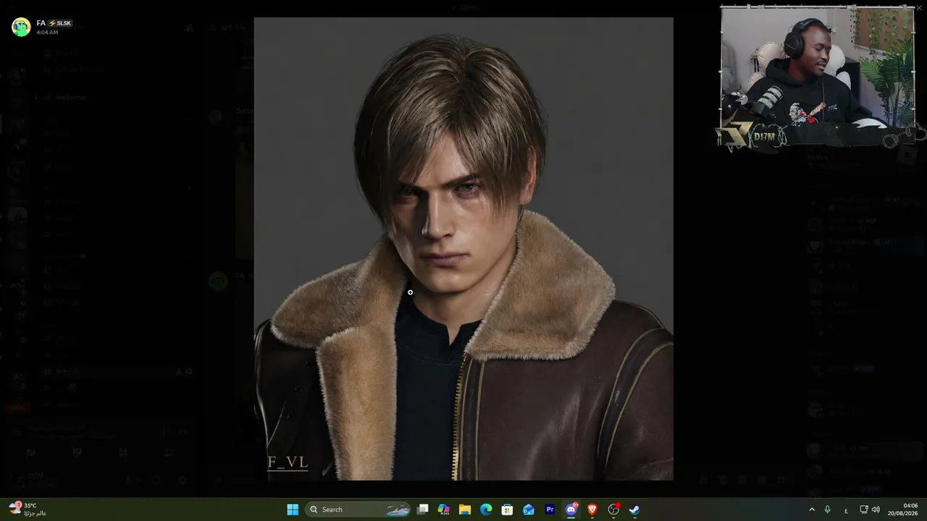
Task: Open File Explorer from the taskbar
Action: coord(465,509)
